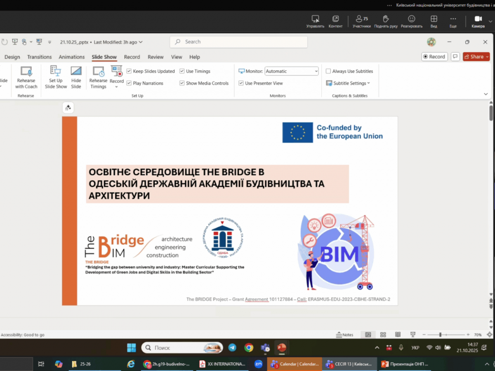Click inside the Search field
This screenshot has width=495, height=371.
(x=238, y=42)
